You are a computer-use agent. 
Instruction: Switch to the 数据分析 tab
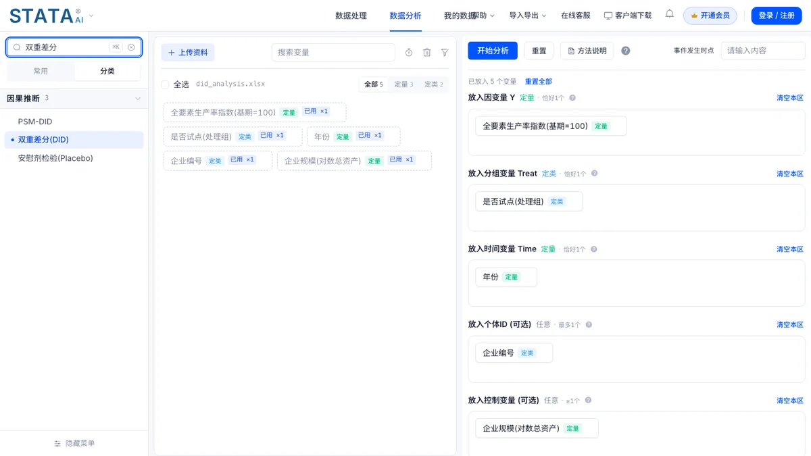coord(405,16)
